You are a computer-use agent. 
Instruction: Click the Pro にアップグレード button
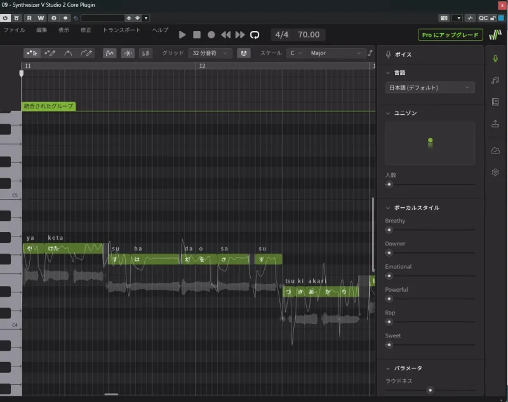click(450, 35)
